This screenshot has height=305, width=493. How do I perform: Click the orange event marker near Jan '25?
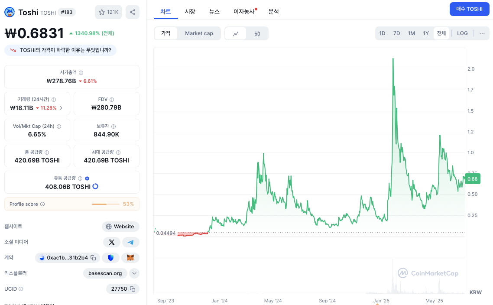(x=377, y=304)
